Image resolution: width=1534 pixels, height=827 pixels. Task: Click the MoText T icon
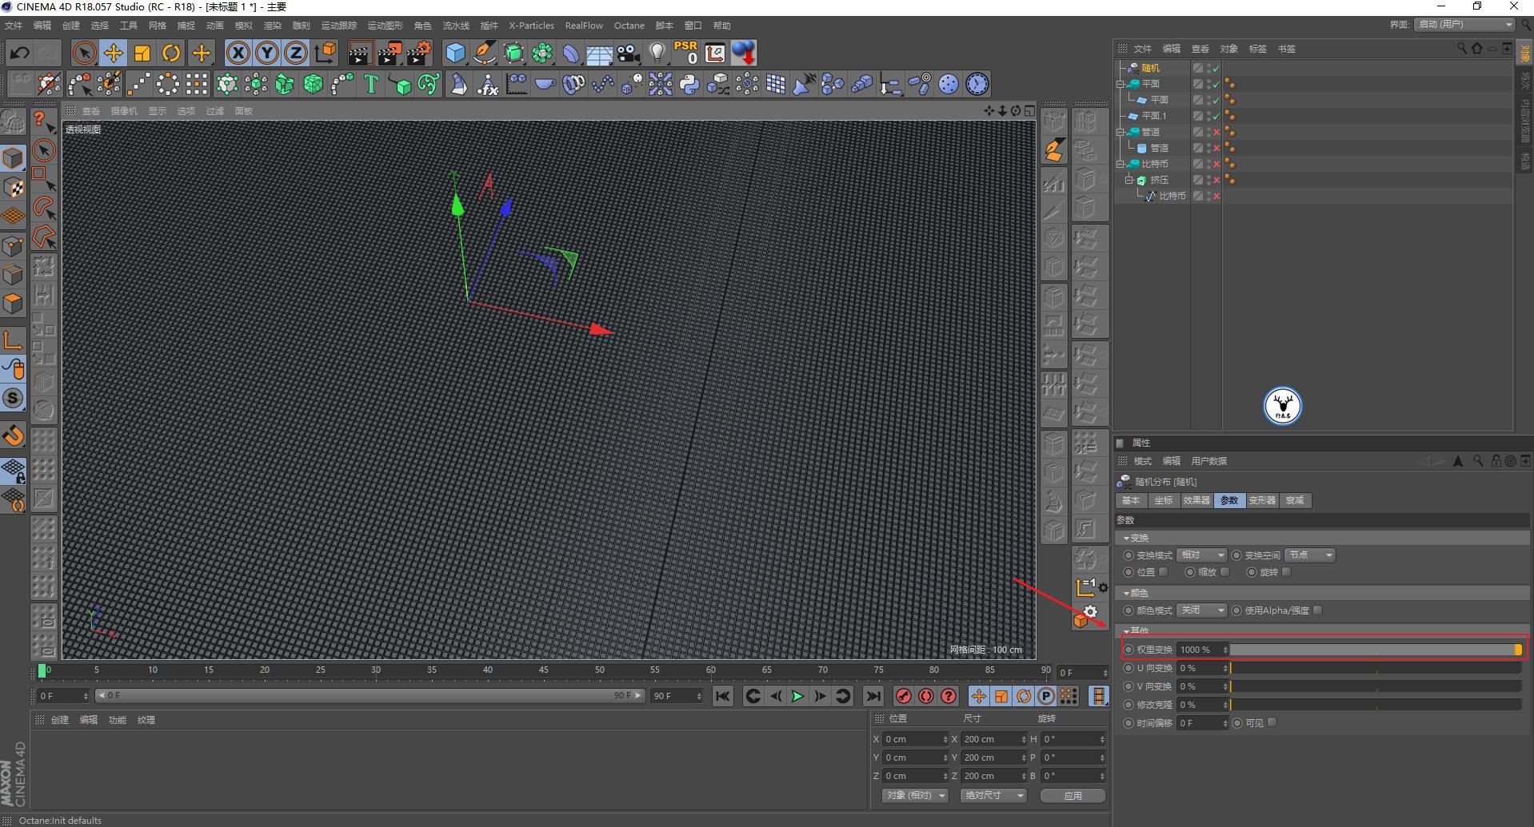point(370,84)
